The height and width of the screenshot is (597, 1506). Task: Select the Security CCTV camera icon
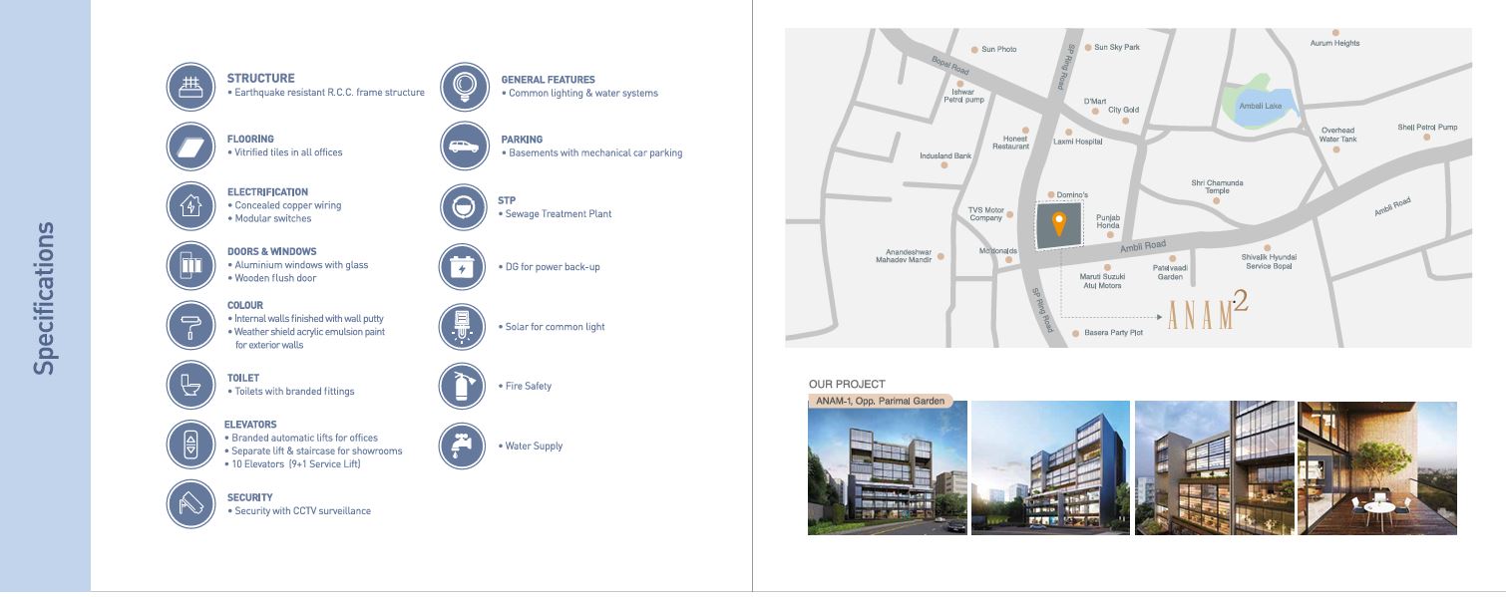(x=189, y=504)
